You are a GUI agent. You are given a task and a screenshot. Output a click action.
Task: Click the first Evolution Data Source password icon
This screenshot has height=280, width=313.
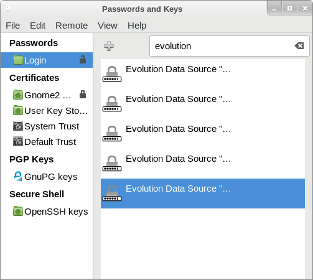[x=112, y=74]
